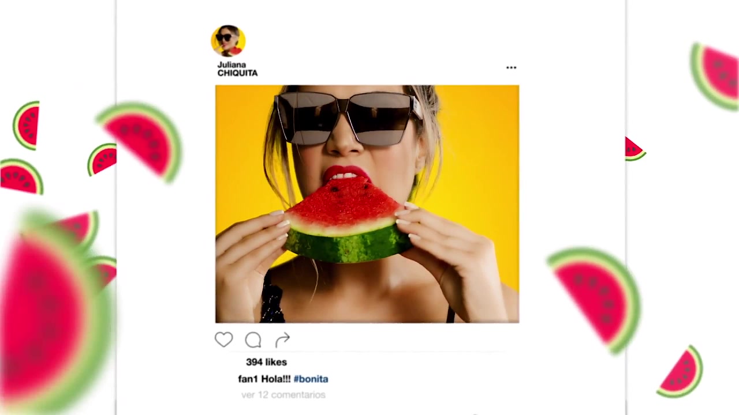
Task: Open Juliana's round profile avatar
Action: 228,41
